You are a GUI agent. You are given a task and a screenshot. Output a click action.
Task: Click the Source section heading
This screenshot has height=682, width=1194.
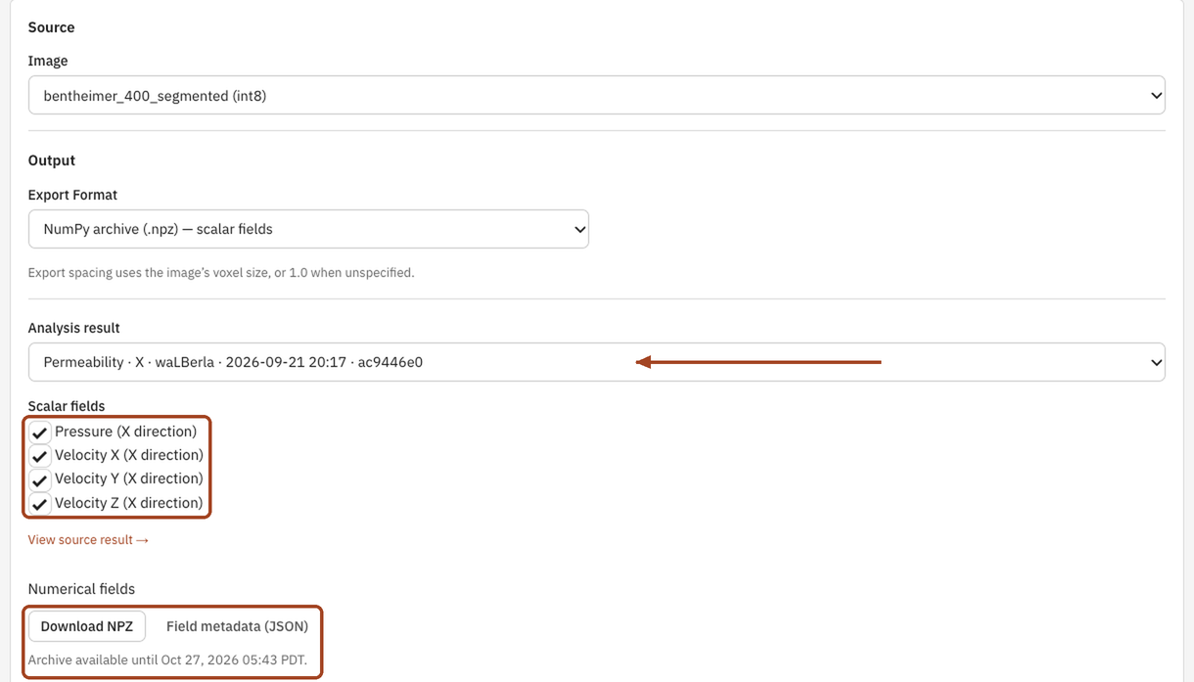point(51,27)
